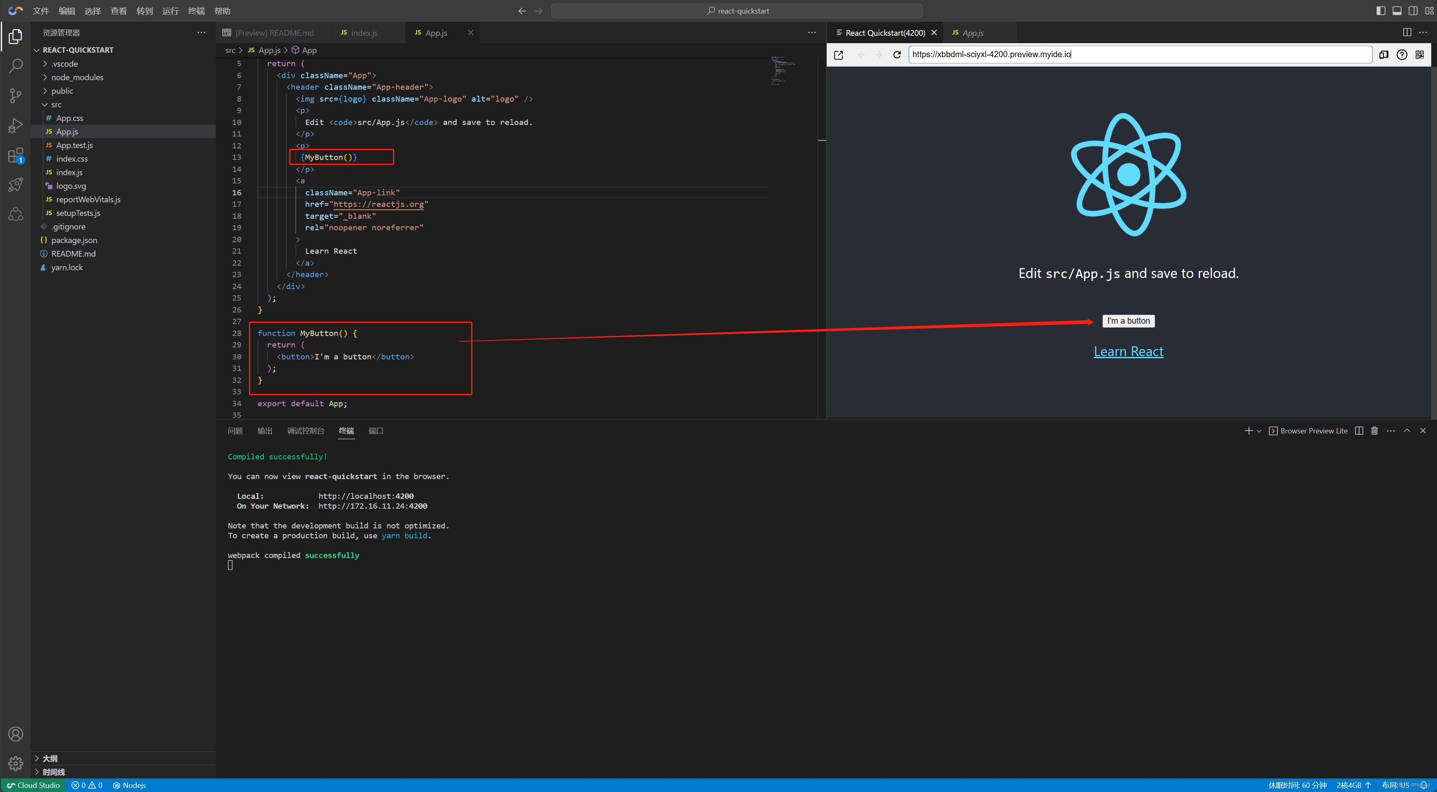Open preview in external browser
Image resolution: width=1437 pixels, height=792 pixels.
[838, 55]
